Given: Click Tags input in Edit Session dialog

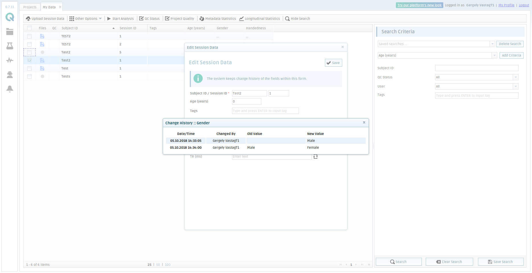Looking at the screenshot, I should click(265, 111).
